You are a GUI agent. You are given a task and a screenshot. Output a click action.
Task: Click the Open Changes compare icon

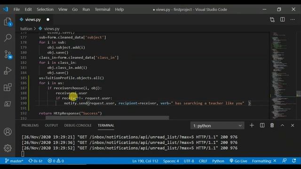pos(272,20)
